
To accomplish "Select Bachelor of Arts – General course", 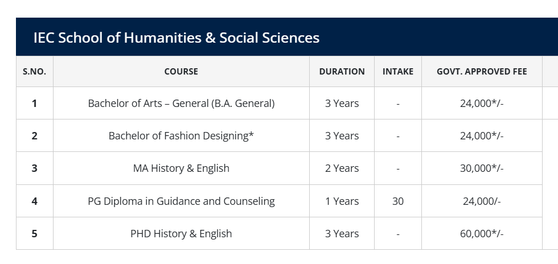I will click(x=181, y=104).
